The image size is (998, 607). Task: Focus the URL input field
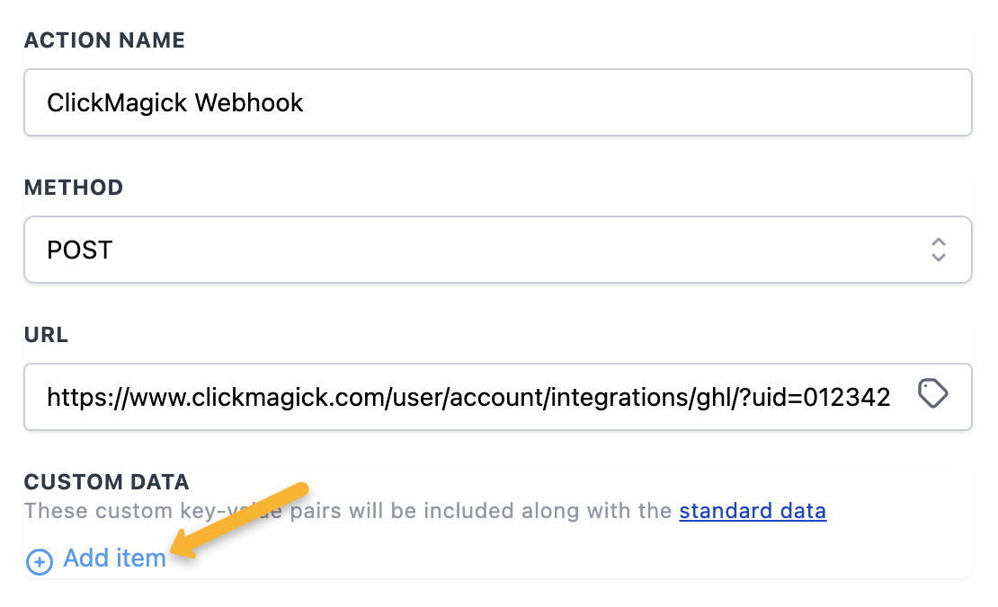coord(468,396)
